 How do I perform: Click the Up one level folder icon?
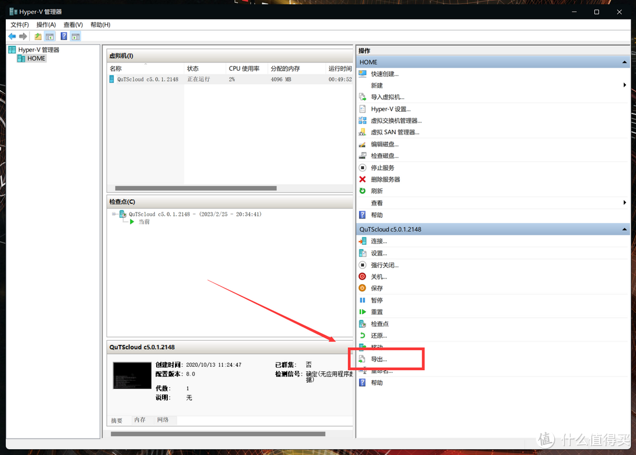point(38,36)
